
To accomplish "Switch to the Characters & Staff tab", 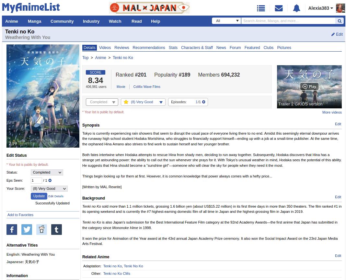I will 197,47.
